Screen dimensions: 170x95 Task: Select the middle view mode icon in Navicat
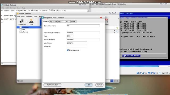click(115, 81)
